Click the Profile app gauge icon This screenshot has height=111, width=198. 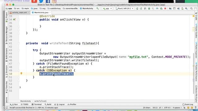point(157,9)
